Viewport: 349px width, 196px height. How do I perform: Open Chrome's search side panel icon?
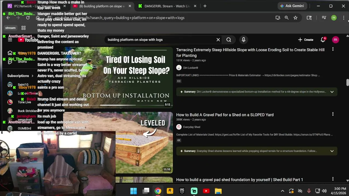(x=309, y=18)
